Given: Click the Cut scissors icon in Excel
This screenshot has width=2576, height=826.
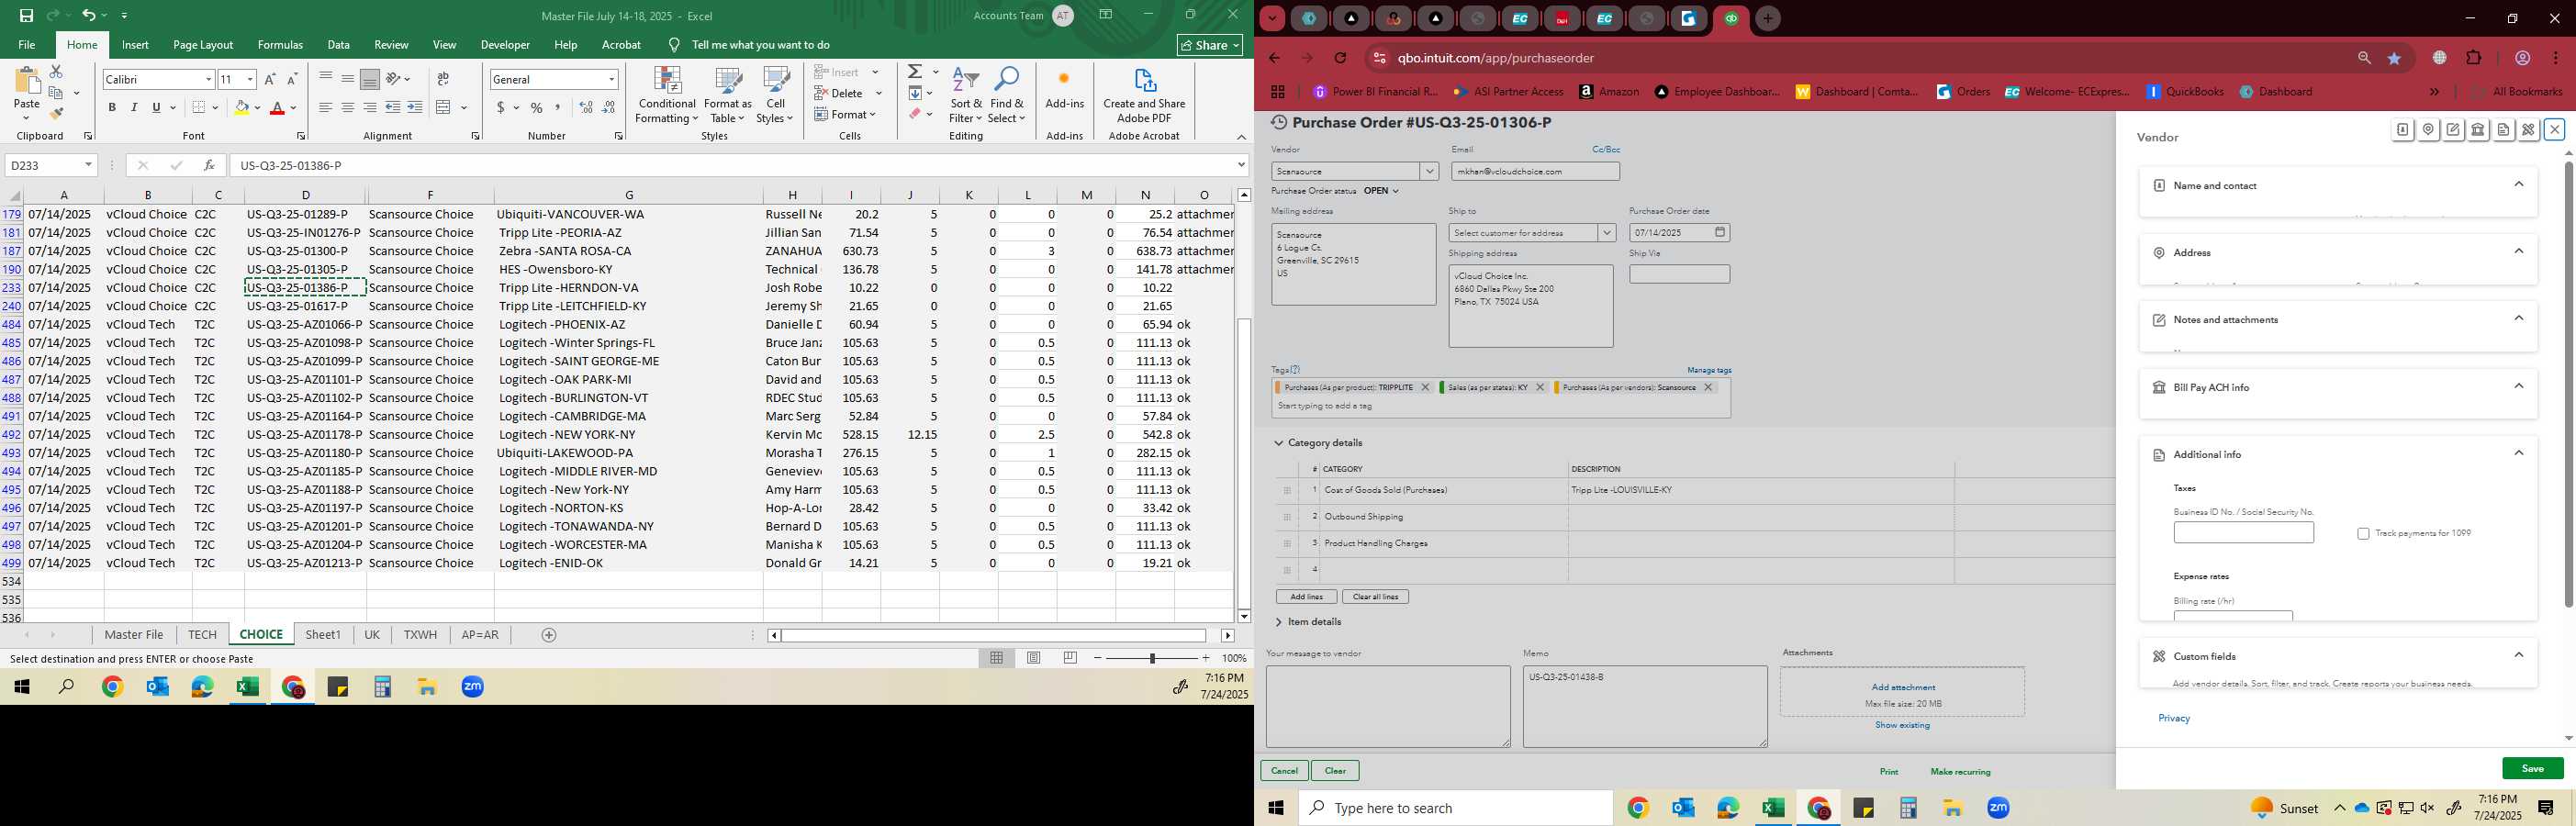Looking at the screenshot, I should tap(56, 72).
